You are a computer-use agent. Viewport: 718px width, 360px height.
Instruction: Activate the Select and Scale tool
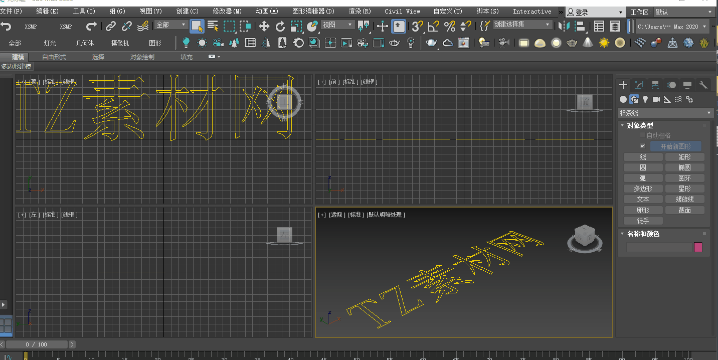pyautogui.click(x=296, y=26)
